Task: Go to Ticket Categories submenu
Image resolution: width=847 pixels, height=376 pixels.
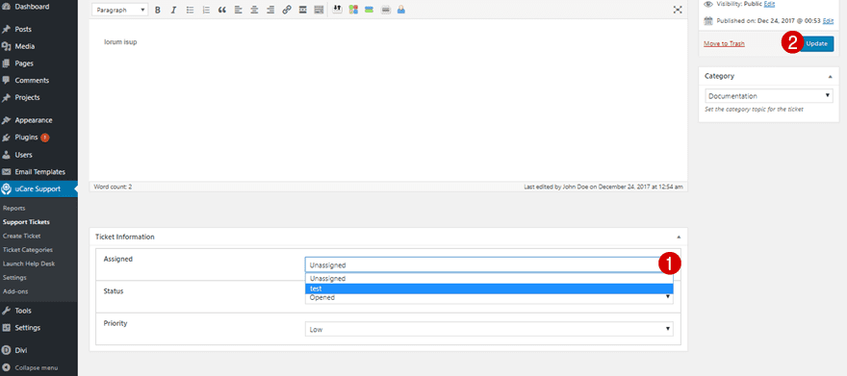Action: tap(28, 250)
